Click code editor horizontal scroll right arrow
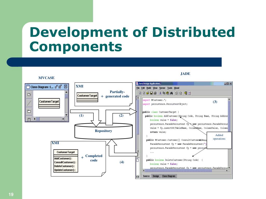 point(227,170)
